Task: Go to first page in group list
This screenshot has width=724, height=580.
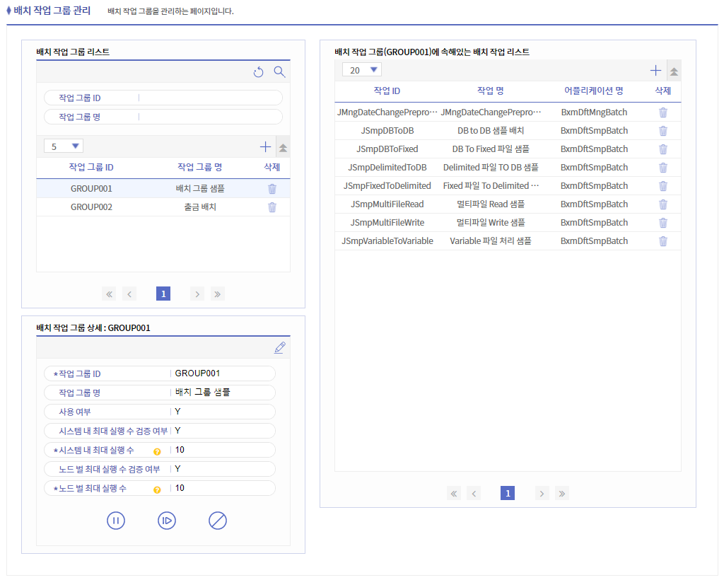Action: pyautogui.click(x=109, y=294)
